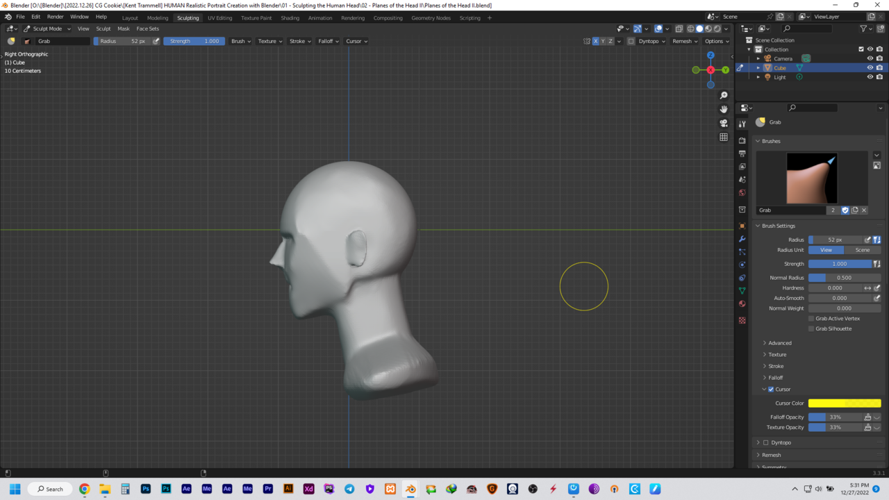Viewport: 889px width, 500px height.
Task: Click the Grab brush preview thumbnail
Action: 811,178
